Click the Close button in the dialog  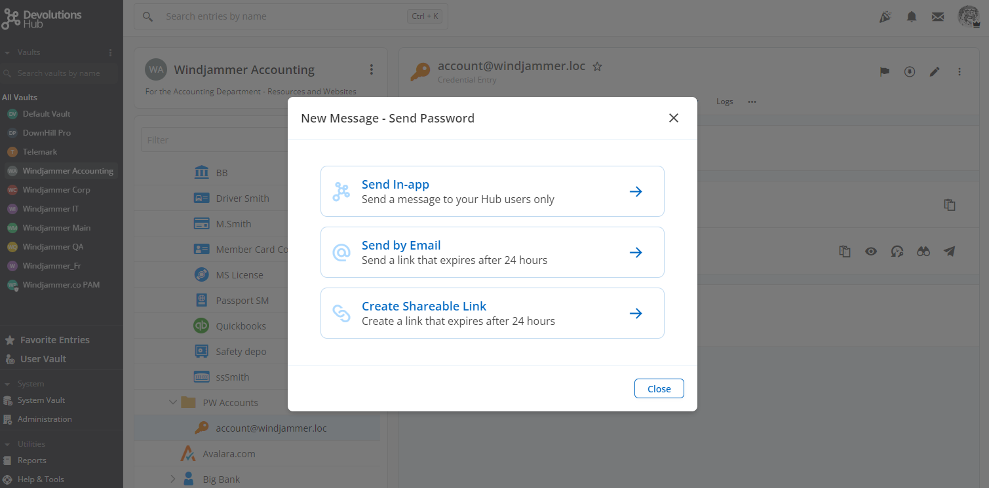[659, 388]
